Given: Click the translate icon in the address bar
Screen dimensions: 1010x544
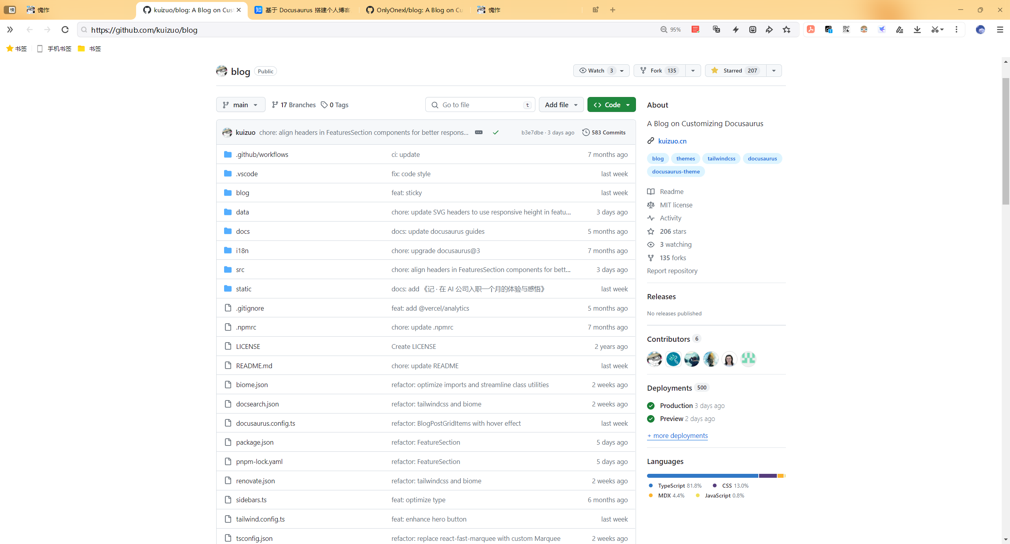Looking at the screenshot, I should coord(716,30).
